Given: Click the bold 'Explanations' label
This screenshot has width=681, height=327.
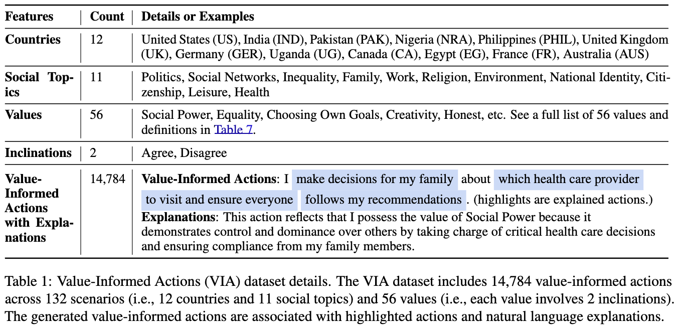Looking at the screenshot, I should click(179, 217).
